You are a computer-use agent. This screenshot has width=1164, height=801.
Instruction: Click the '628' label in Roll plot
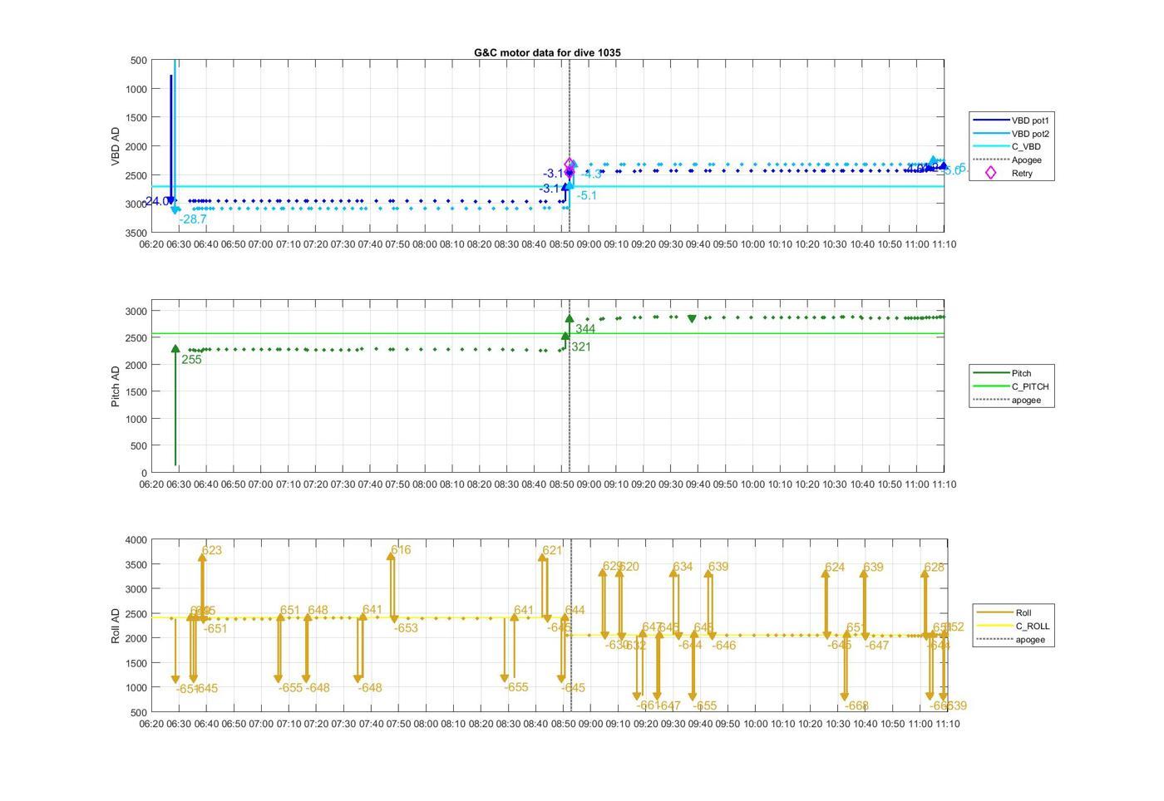pos(935,568)
